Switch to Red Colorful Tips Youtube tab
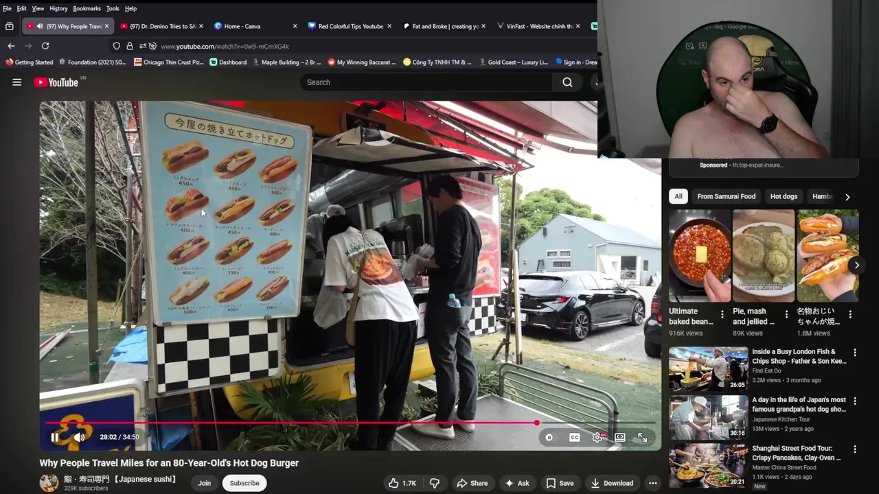 tap(350, 26)
